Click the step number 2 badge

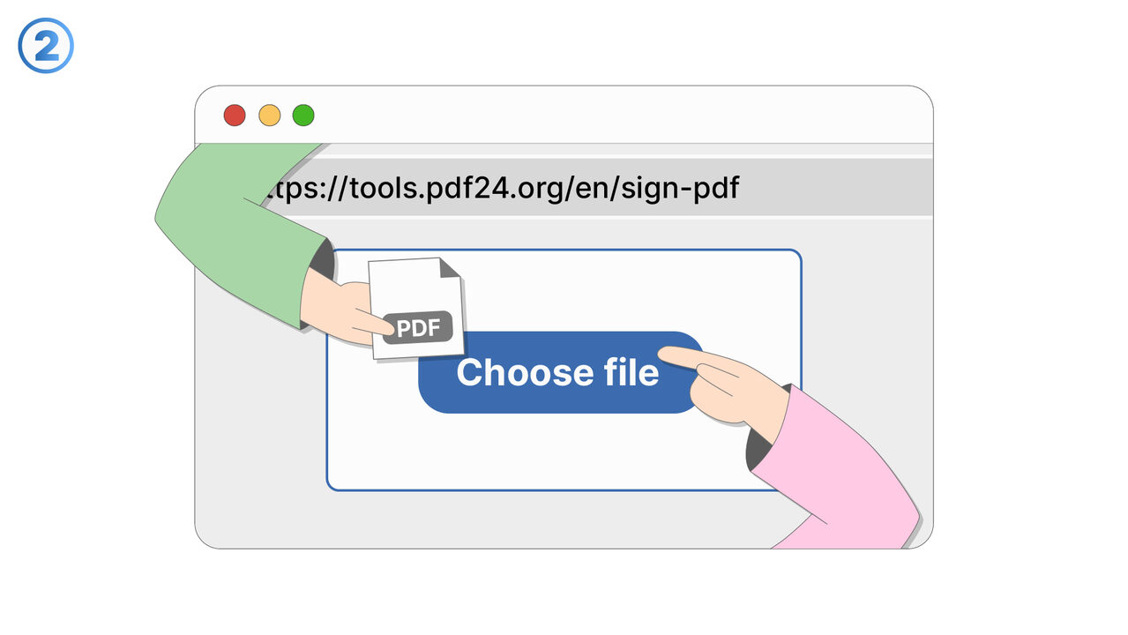tap(46, 46)
